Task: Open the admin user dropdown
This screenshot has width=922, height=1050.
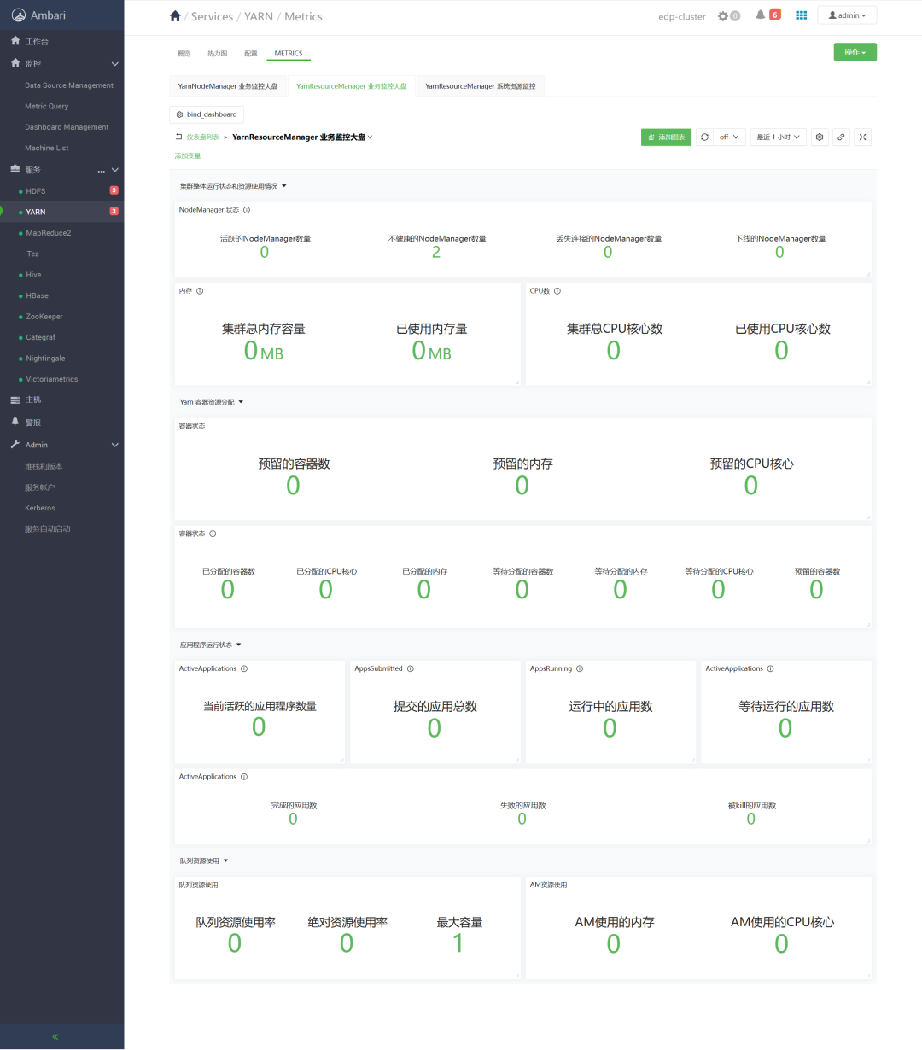Action: pyautogui.click(x=847, y=15)
